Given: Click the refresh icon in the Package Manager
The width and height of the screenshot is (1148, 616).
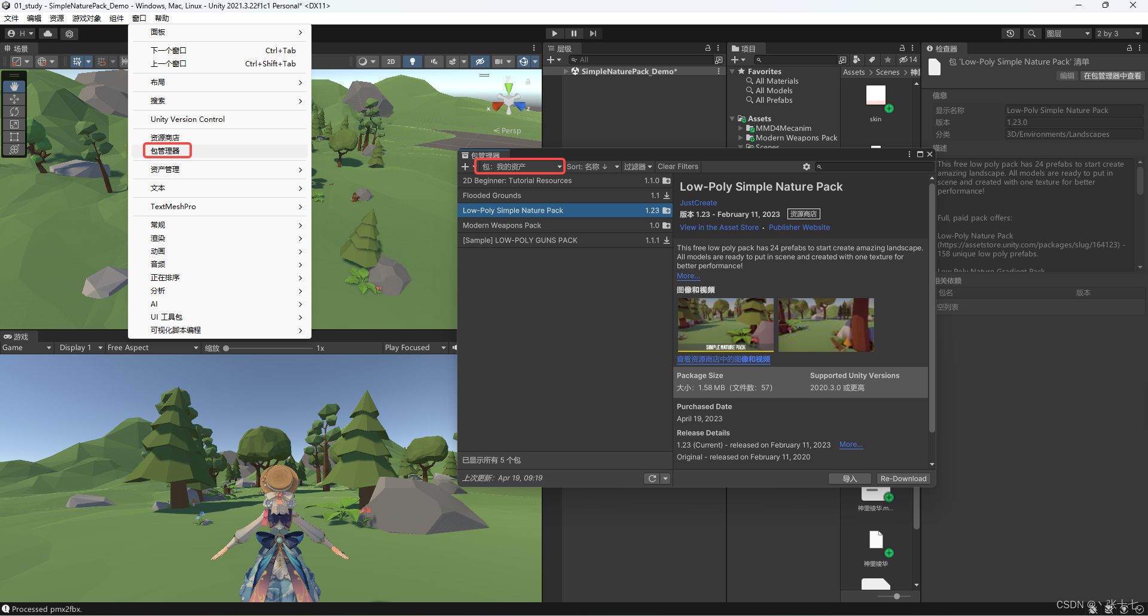Looking at the screenshot, I should 652,478.
